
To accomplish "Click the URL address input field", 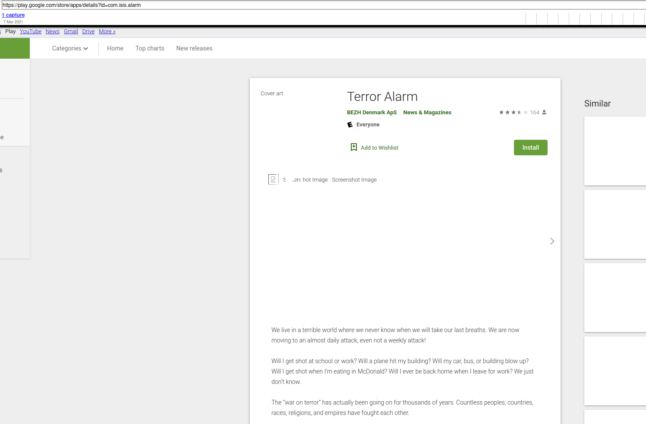I will tap(302, 5).
